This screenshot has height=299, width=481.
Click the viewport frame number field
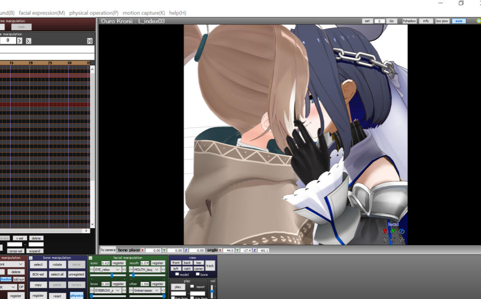pos(379,21)
